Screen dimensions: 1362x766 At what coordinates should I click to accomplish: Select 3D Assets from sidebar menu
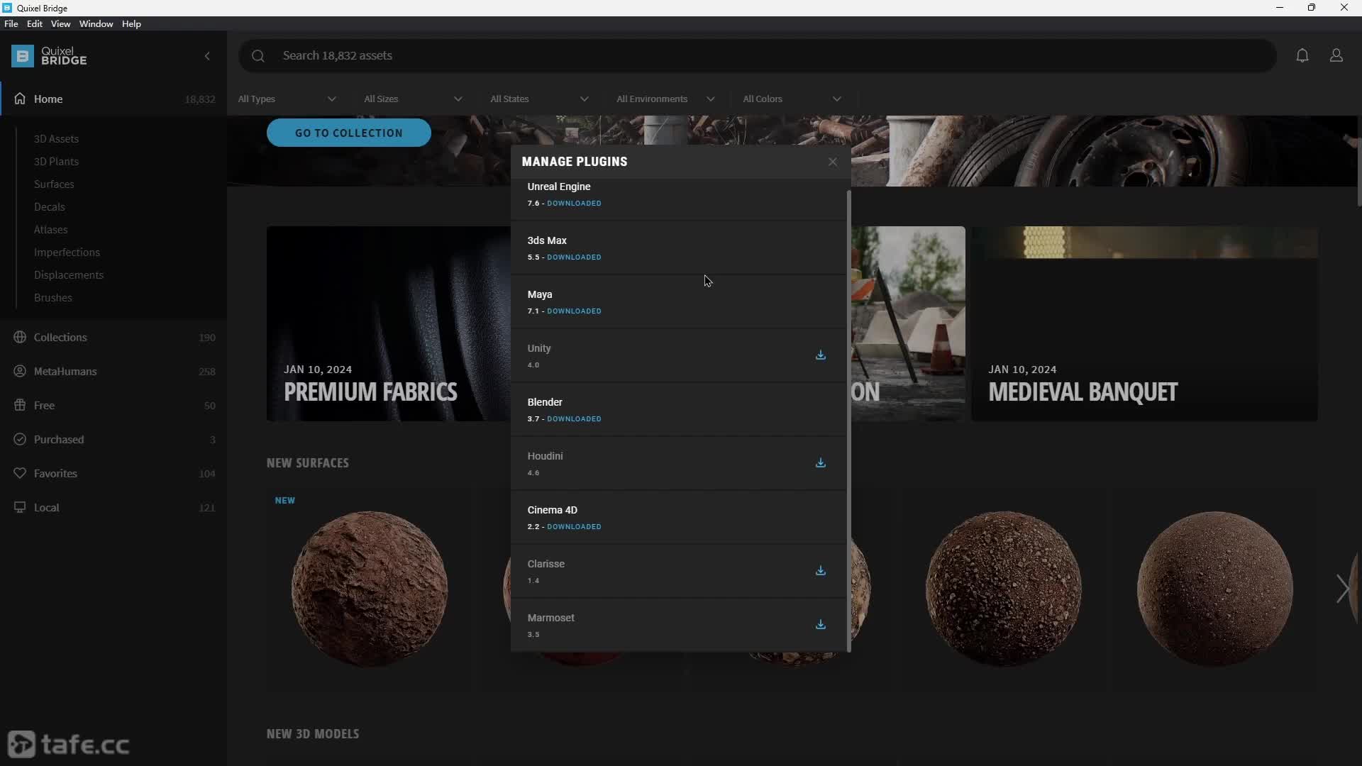tap(56, 138)
